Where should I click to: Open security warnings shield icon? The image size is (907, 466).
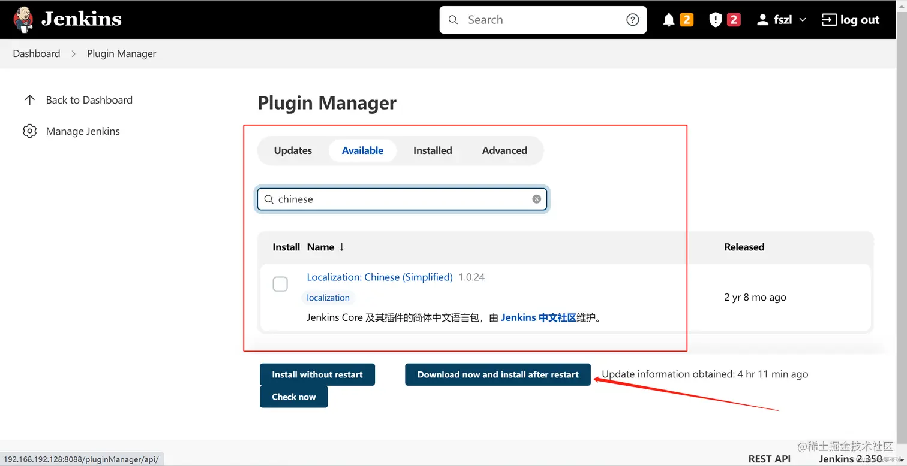[715, 20]
